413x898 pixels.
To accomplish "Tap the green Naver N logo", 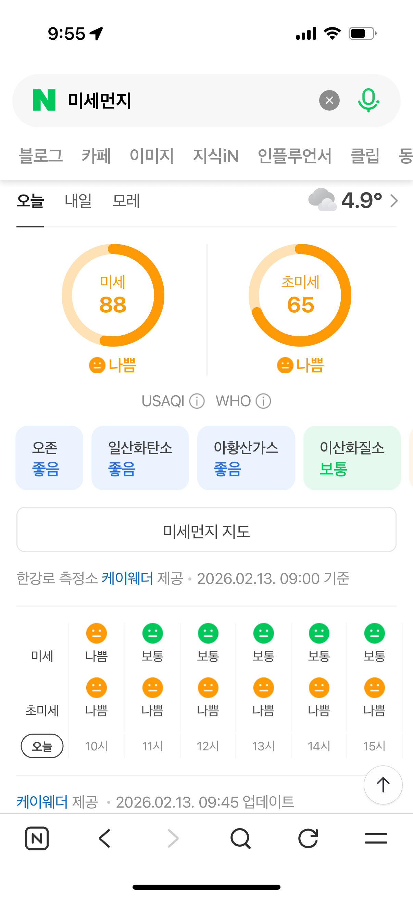I will click(44, 100).
